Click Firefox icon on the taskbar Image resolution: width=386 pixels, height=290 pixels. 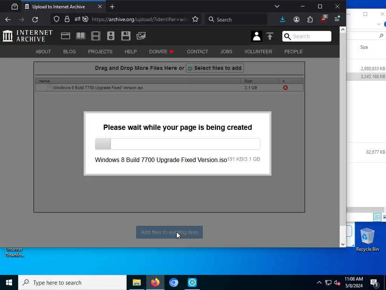tap(155, 282)
